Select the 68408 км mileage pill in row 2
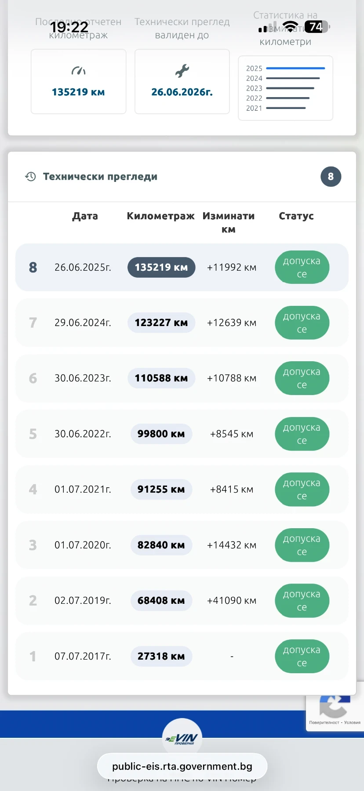Image resolution: width=364 pixels, height=791 pixels. (x=161, y=600)
